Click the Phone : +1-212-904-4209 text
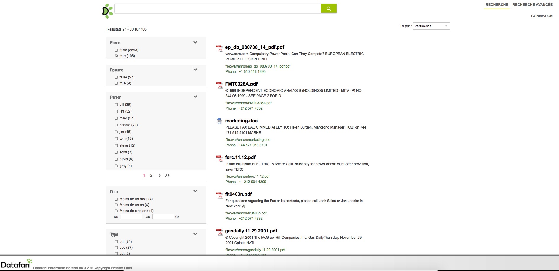This screenshot has width=559, height=271. [x=246, y=182]
